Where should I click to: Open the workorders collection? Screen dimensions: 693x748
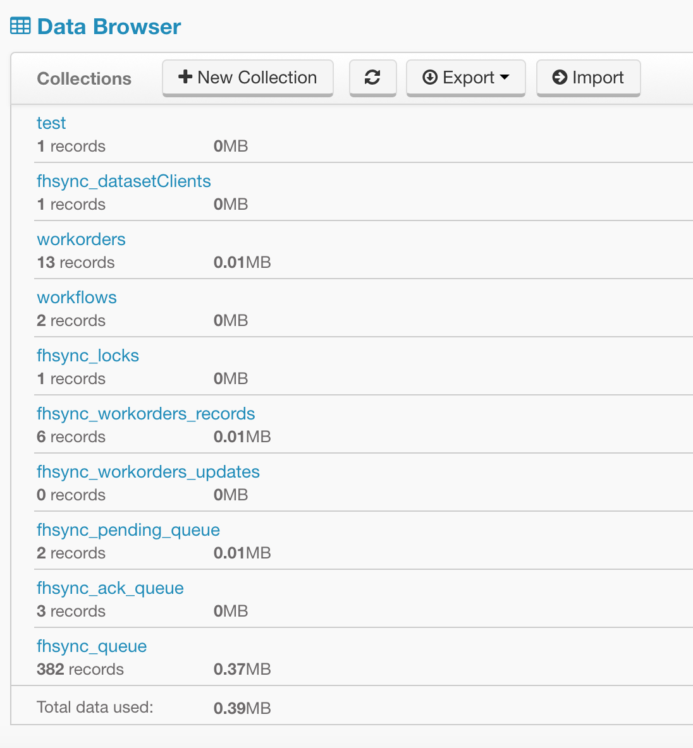pyautogui.click(x=81, y=239)
